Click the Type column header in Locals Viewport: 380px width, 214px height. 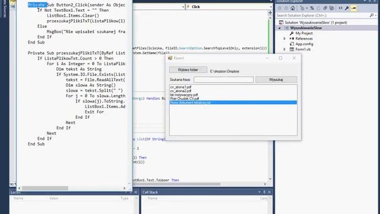(124, 198)
